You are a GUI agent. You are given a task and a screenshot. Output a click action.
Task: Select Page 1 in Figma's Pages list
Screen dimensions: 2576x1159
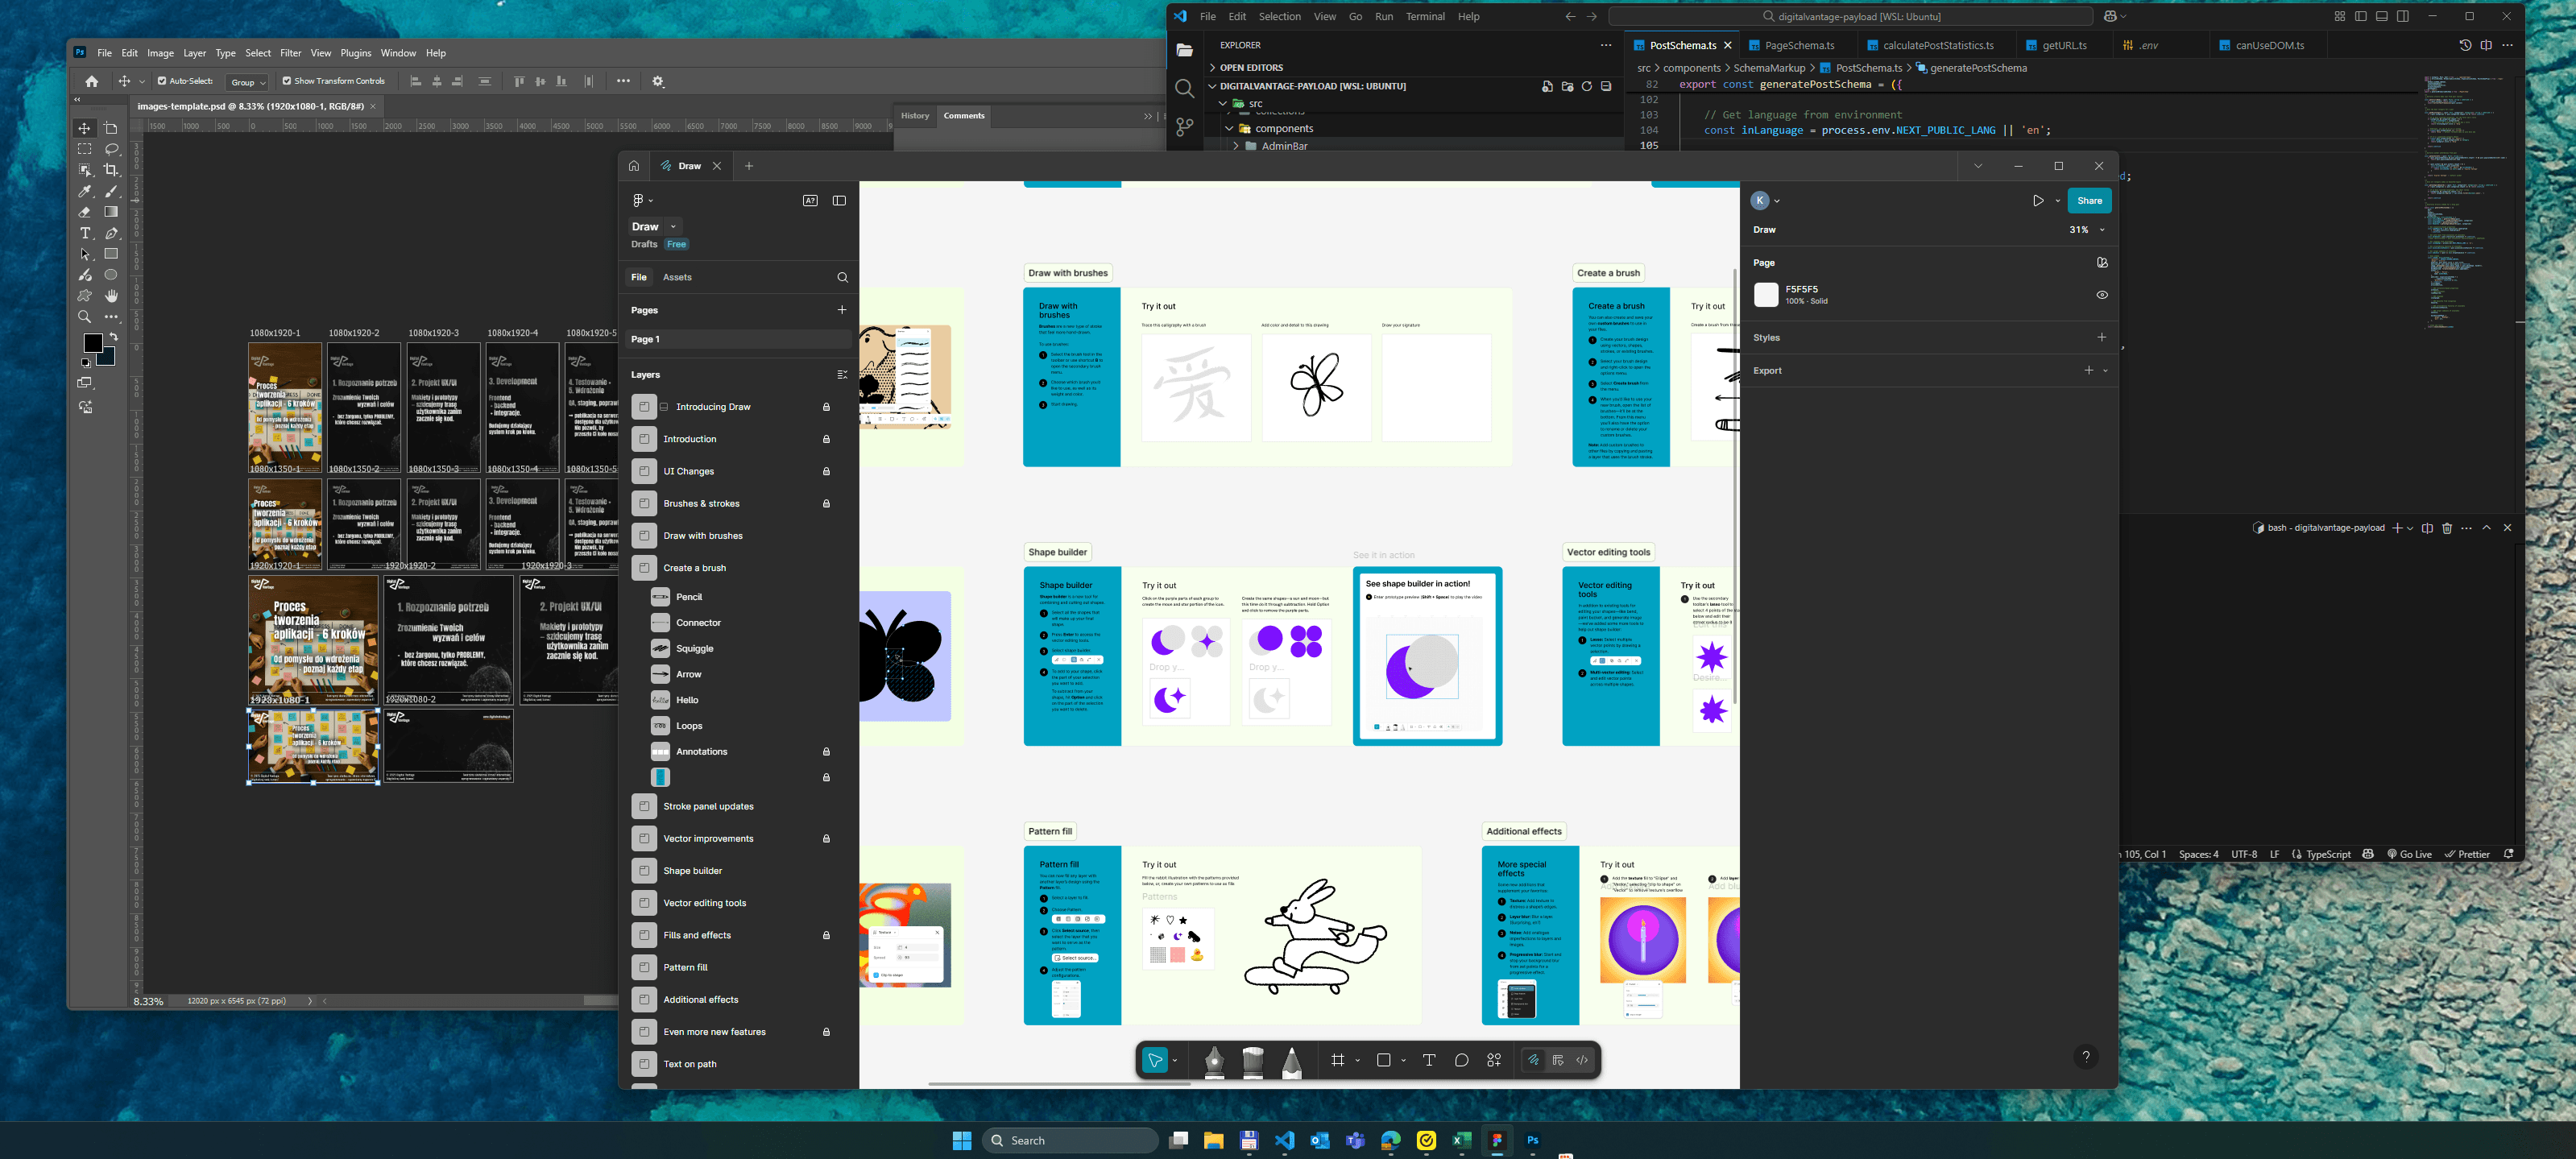click(646, 339)
